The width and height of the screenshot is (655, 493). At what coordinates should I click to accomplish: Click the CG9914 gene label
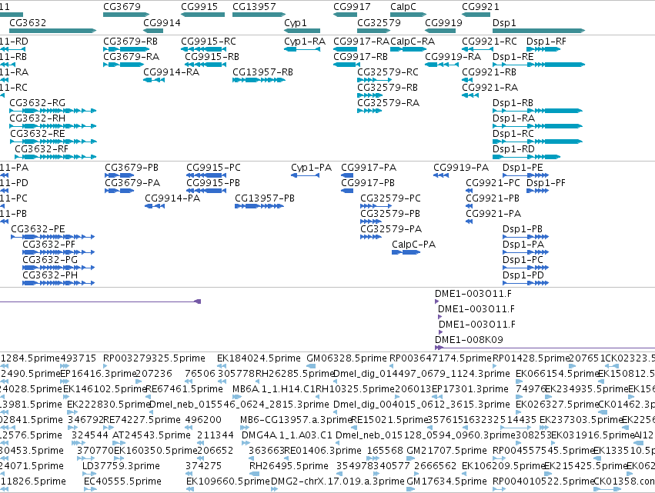162,22
